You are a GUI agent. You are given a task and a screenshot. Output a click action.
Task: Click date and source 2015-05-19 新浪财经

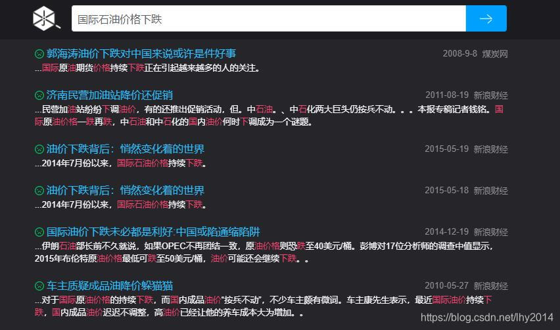pyautogui.click(x=467, y=149)
